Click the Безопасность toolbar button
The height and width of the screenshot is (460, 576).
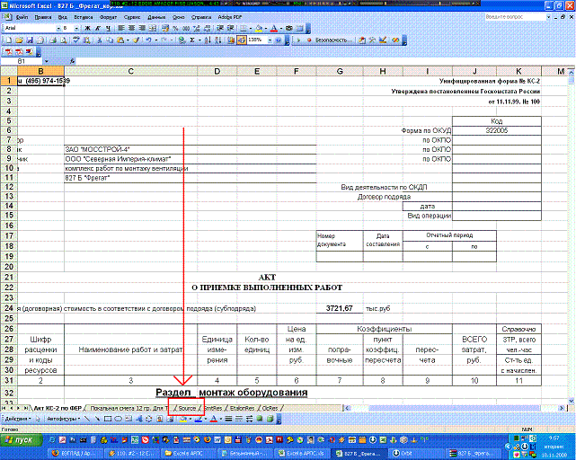click(x=334, y=40)
